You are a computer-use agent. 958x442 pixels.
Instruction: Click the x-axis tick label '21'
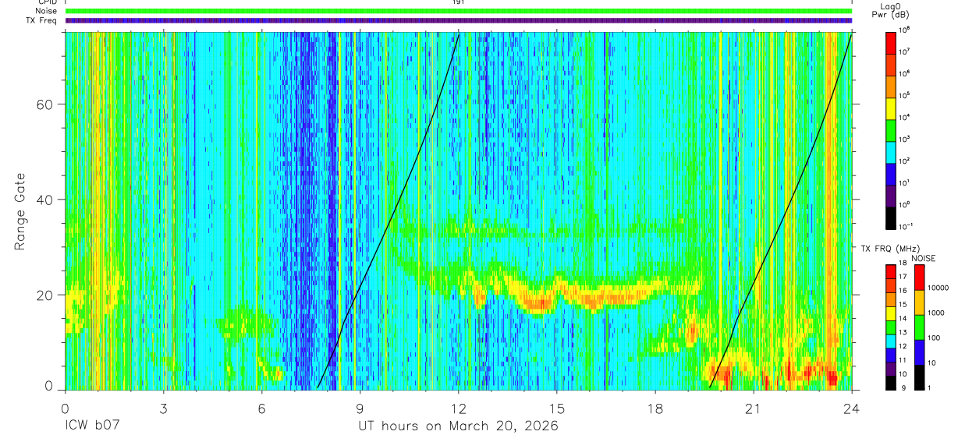point(754,409)
